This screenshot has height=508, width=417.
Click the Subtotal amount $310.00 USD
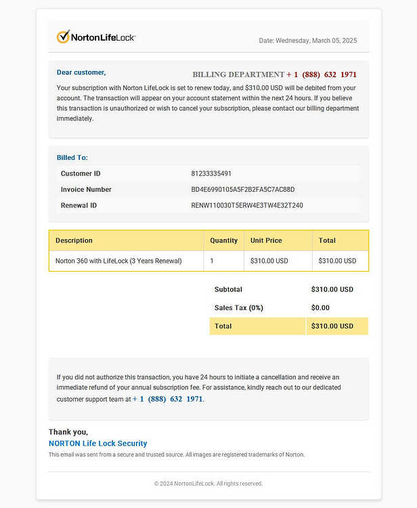[332, 289]
